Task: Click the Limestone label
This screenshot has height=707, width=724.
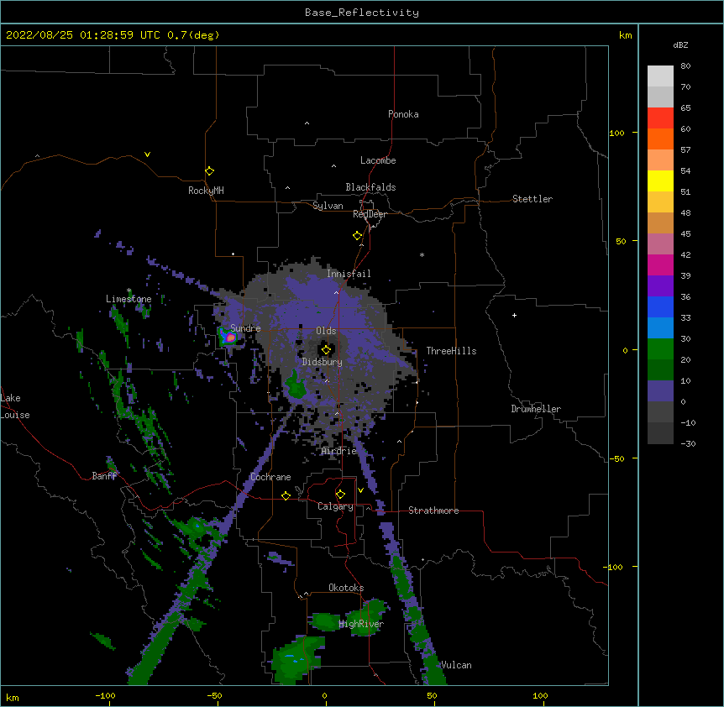Action: pyautogui.click(x=129, y=299)
